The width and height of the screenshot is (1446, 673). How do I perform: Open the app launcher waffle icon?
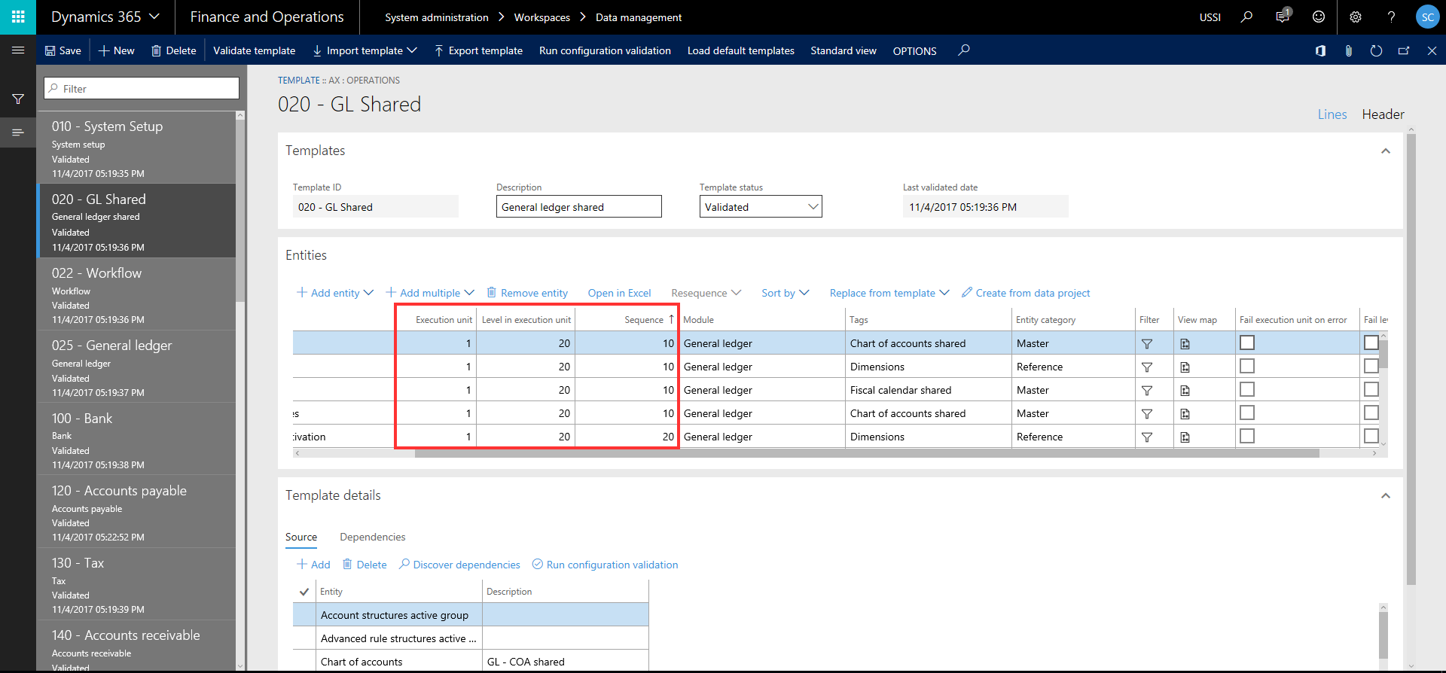(x=18, y=17)
